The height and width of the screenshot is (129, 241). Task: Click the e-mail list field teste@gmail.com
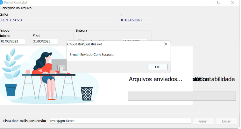click(120, 121)
